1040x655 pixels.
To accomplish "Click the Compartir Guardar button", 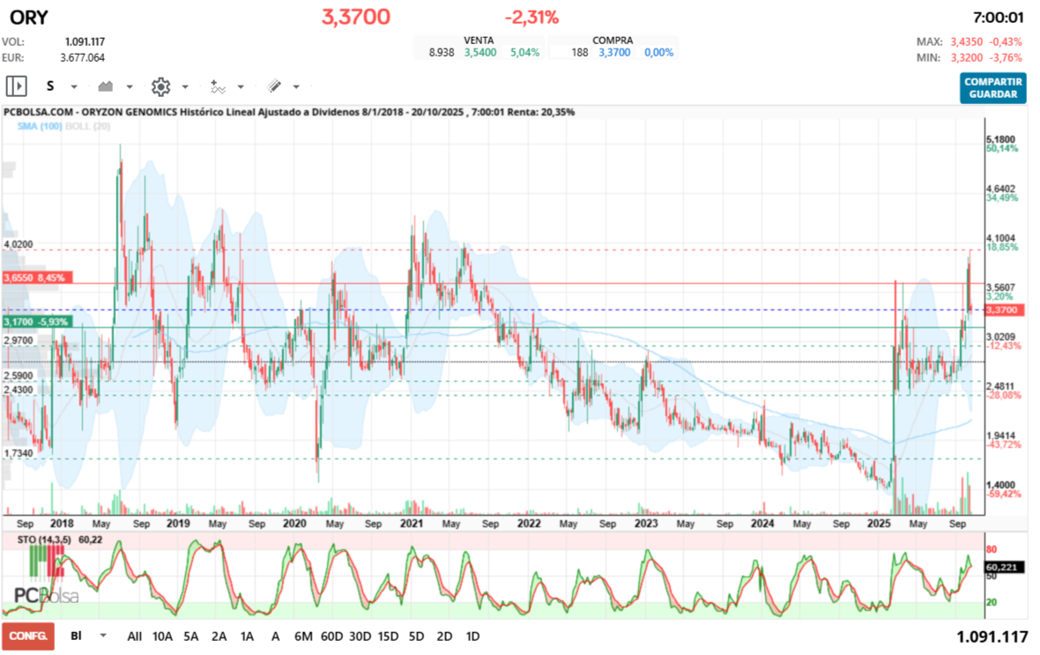I will (994, 87).
